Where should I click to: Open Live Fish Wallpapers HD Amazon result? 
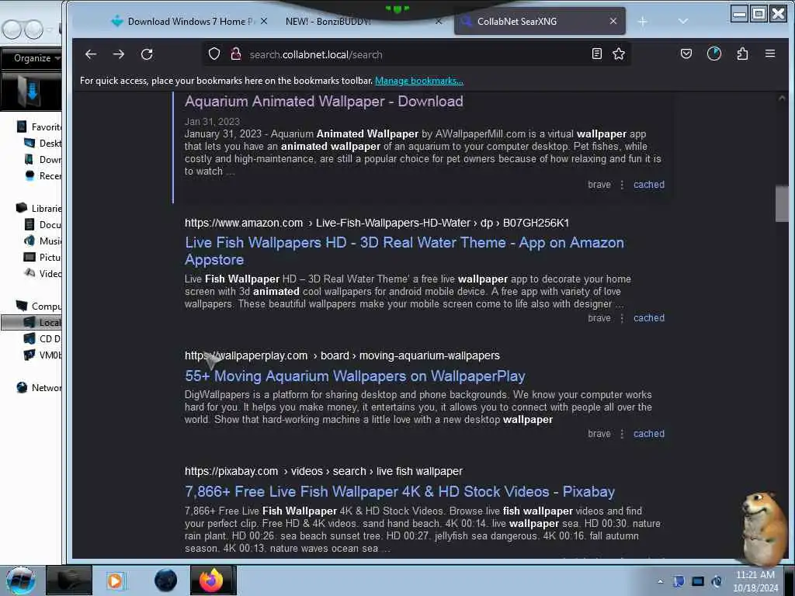404,251
